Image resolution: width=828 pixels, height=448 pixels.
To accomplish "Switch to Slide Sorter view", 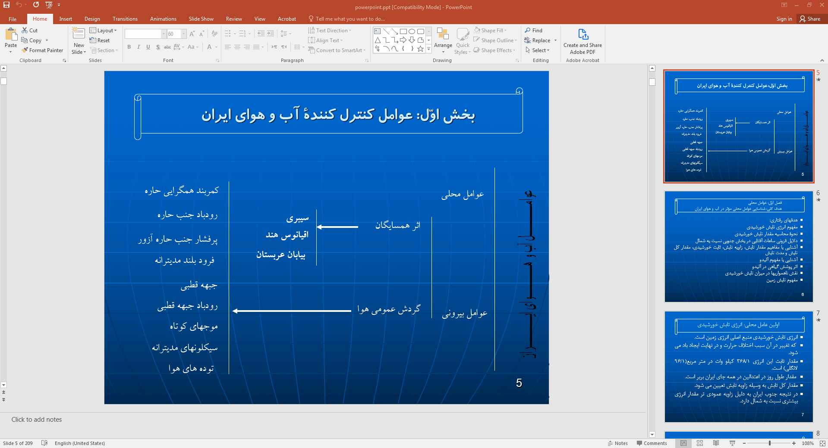I will pos(700,443).
